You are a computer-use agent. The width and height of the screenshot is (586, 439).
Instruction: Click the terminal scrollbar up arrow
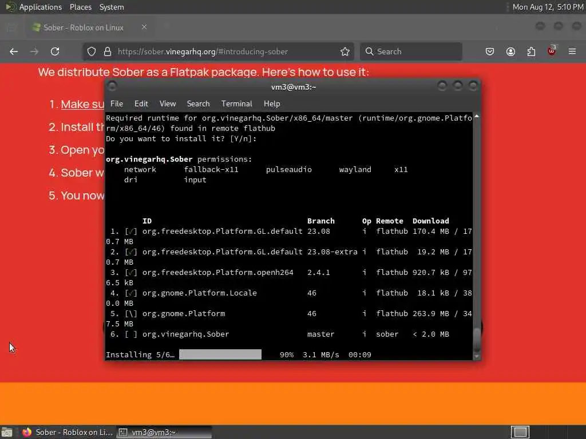coord(477,117)
